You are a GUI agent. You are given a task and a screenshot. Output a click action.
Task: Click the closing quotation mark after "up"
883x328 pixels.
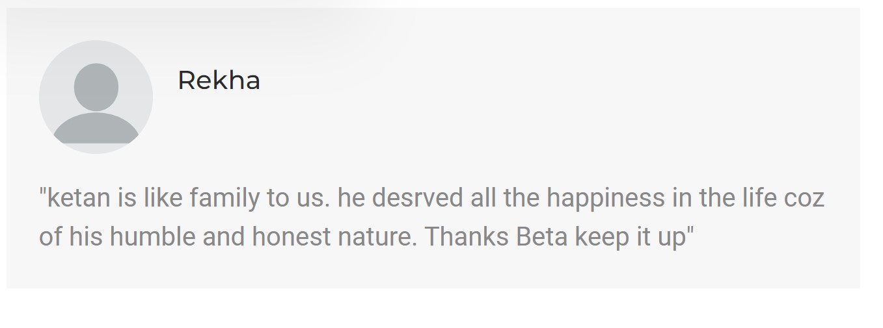(x=690, y=231)
